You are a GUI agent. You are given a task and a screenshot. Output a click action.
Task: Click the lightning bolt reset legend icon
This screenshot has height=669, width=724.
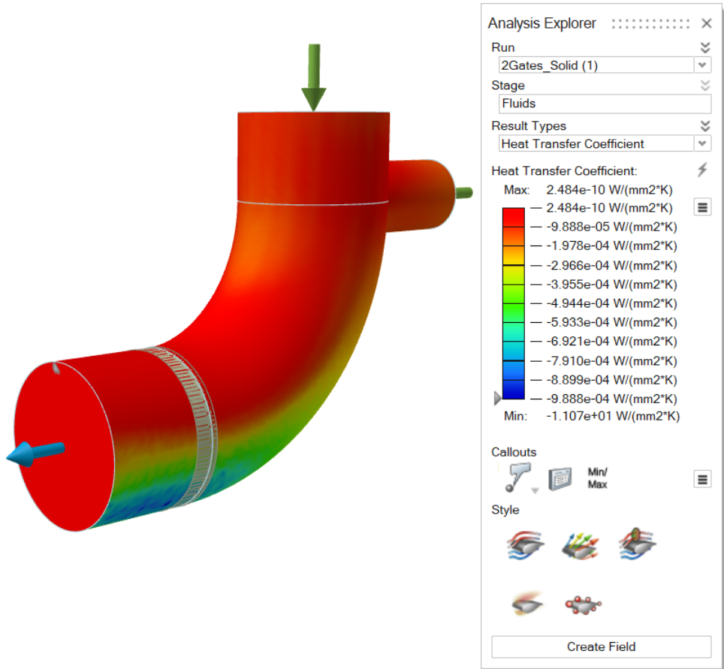702,170
